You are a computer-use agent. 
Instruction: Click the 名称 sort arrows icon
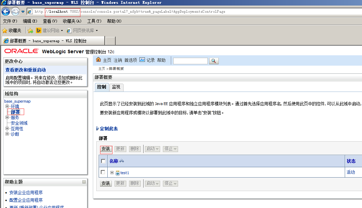[x=122, y=161]
